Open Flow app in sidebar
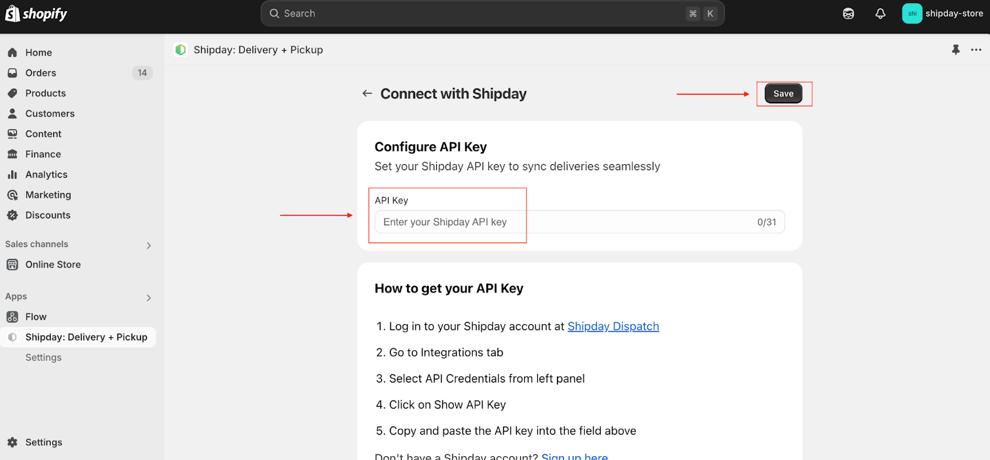The width and height of the screenshot is (990, 460). [36, 317]
